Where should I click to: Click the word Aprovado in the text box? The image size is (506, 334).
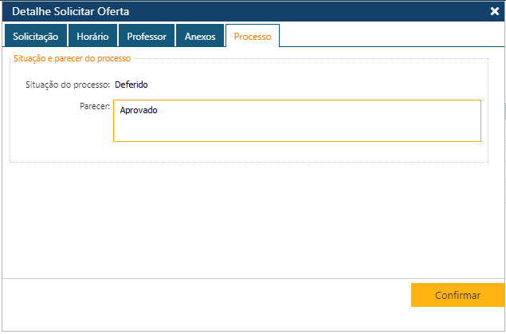click(x=139, y=110)
